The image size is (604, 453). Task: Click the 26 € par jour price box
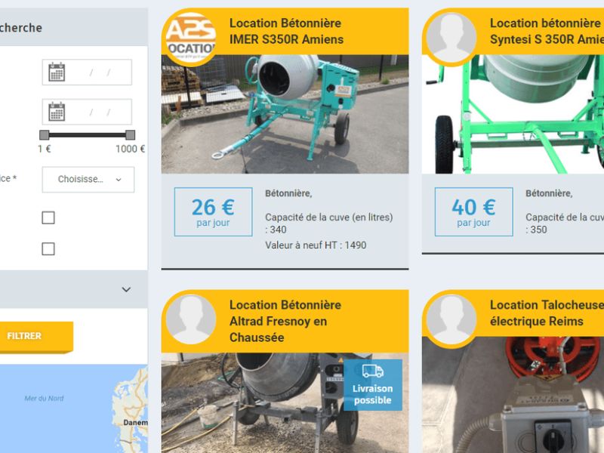(x=213, y=212)
